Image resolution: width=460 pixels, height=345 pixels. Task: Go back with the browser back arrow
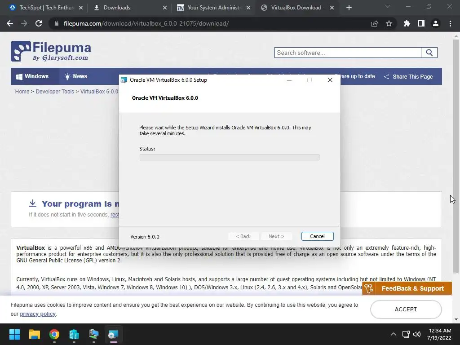10,23
